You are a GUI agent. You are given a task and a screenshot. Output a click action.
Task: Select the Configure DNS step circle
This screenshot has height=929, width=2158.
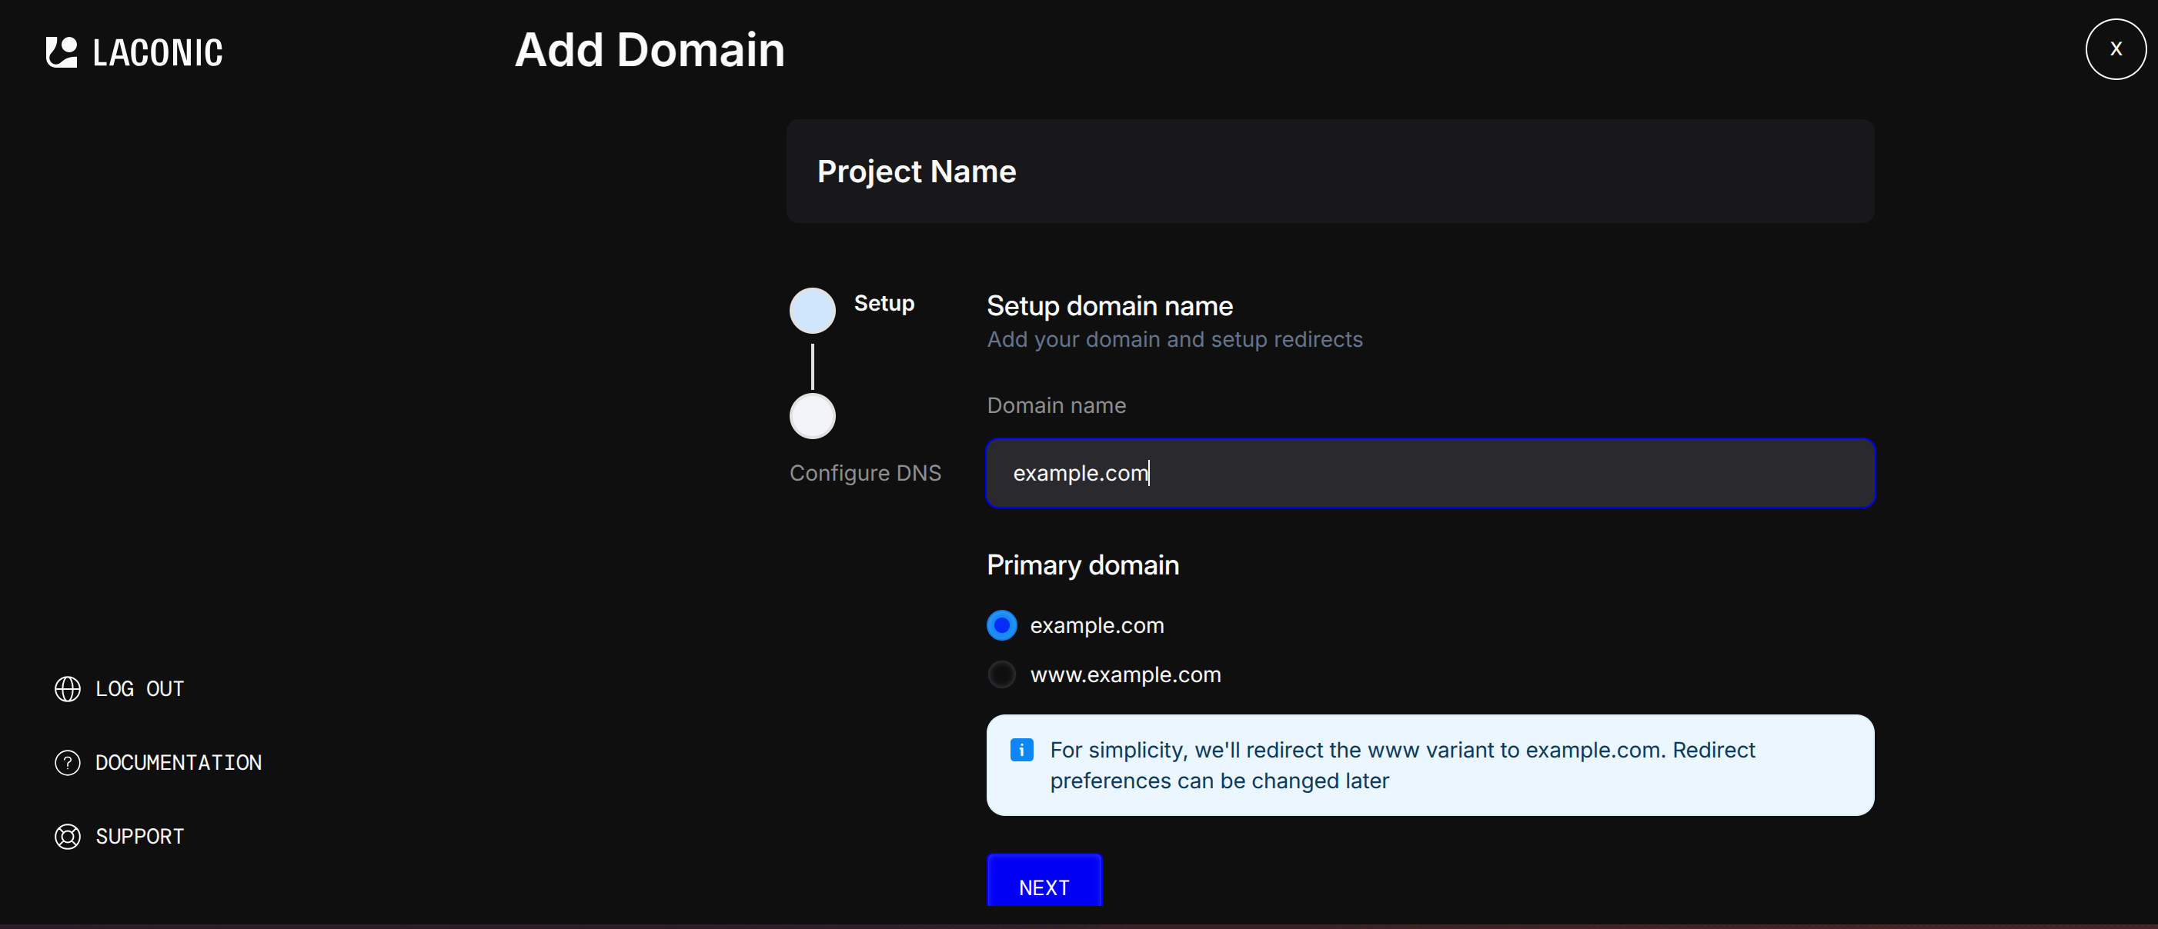(x=812, y=416)
